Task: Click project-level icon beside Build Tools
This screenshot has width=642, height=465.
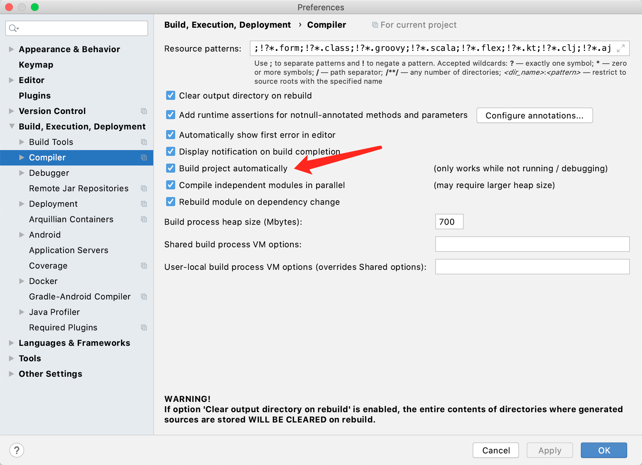Action: click(144, 142)
